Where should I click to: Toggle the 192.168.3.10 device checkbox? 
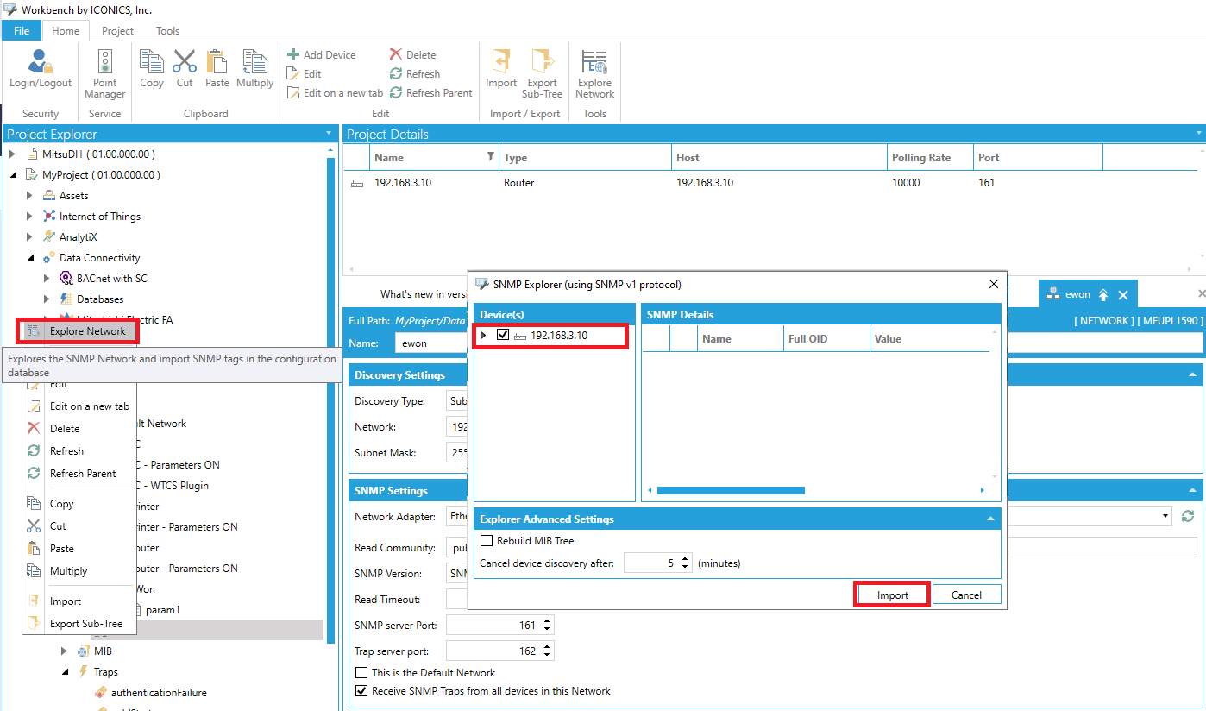pos(503,336)
